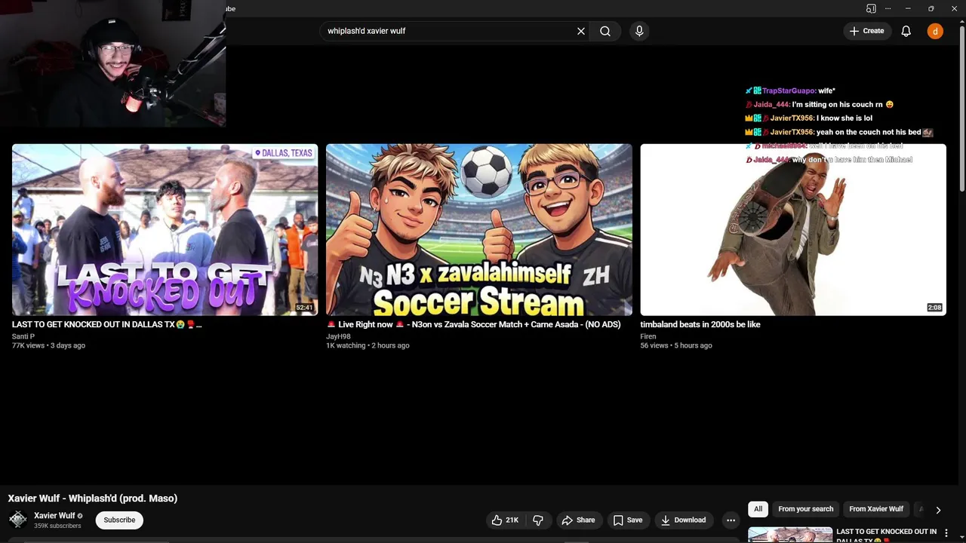This screenshot has height=543, width=966.
Task: Open the timbaland beats video thumbnail
Action: [793, 229]
